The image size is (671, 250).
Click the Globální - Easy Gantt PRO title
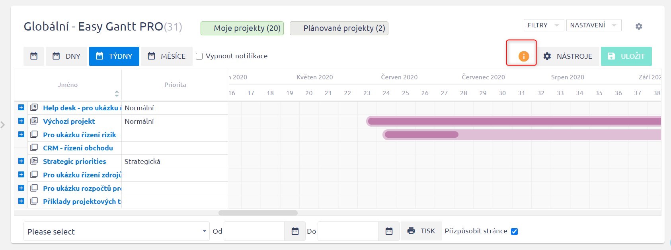coord(94,27)
